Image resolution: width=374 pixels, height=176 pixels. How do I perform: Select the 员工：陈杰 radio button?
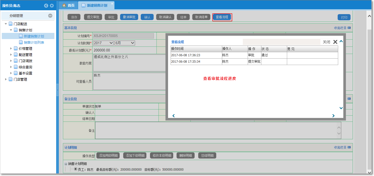click(x=76, y=169)
